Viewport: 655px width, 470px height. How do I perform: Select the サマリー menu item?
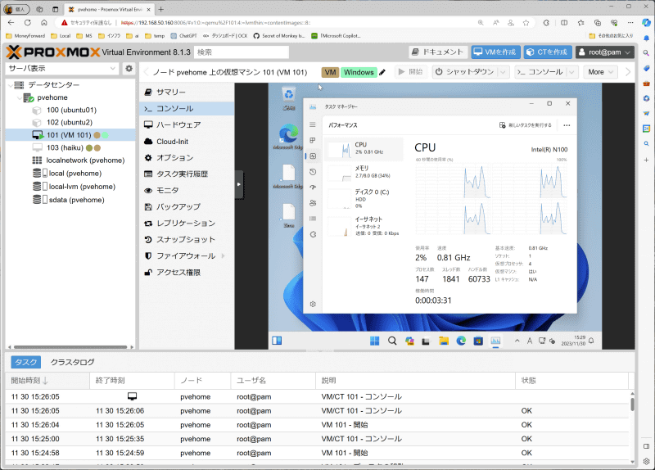(x=187, y=92)
